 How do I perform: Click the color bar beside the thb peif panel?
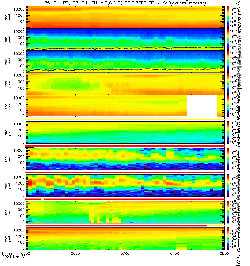pyautogui.click(x=228, y=159)
